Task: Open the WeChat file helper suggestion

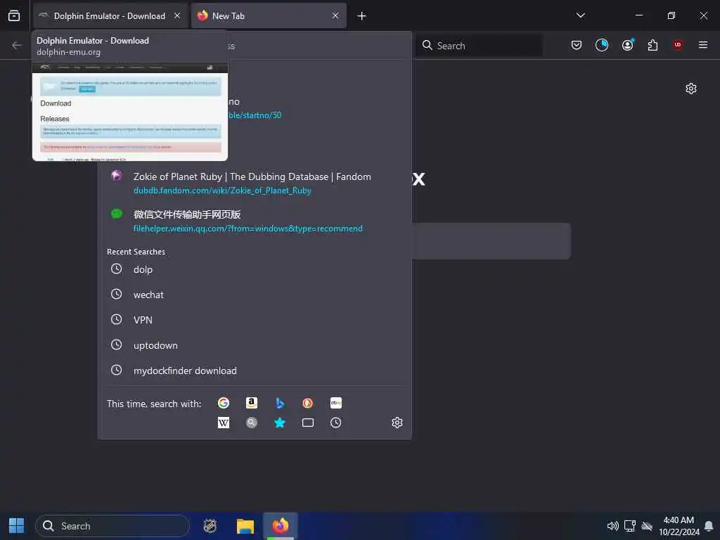Action: (187, 214)
